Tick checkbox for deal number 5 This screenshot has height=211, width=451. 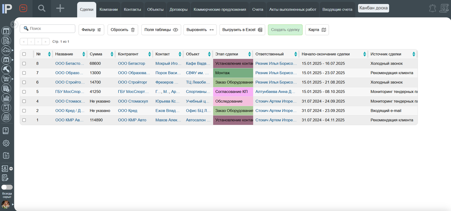24,92
